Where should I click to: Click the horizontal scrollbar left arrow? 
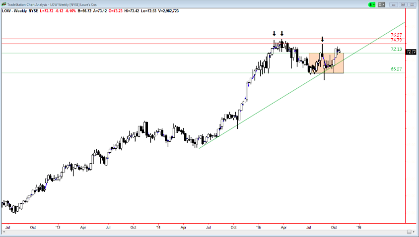tap(3, 232)
